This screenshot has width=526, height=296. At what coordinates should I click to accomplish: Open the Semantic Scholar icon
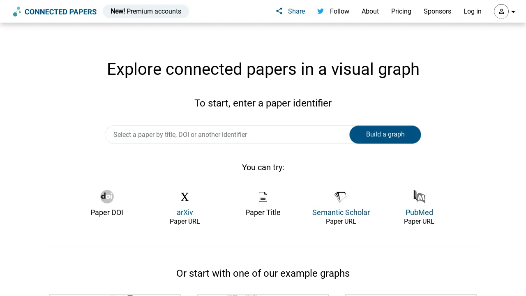[341, 197]
